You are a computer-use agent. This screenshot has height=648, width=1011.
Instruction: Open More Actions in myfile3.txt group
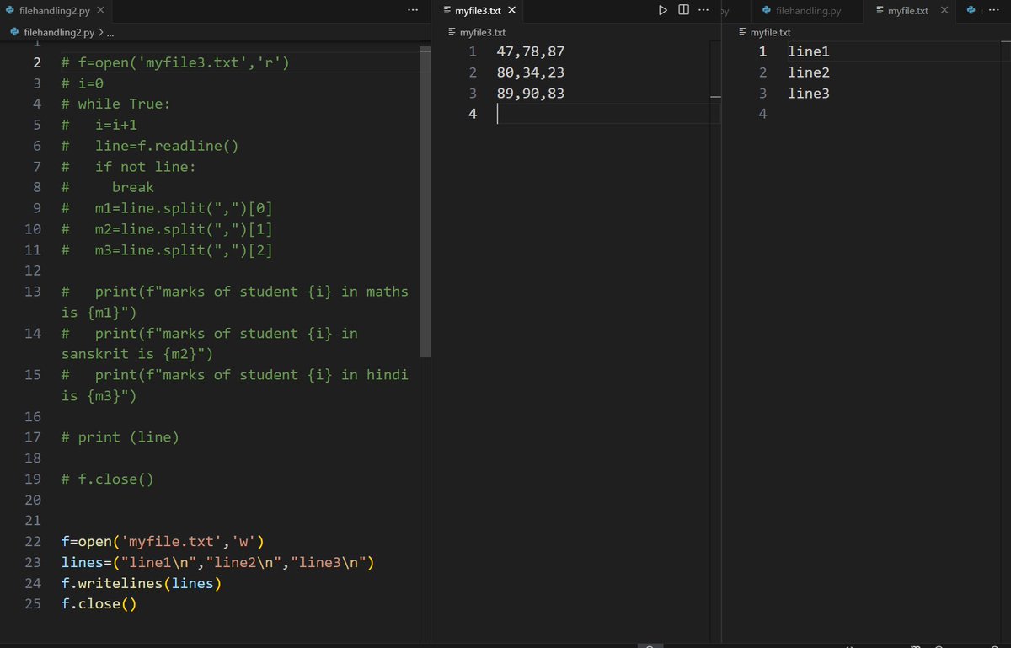703,10
